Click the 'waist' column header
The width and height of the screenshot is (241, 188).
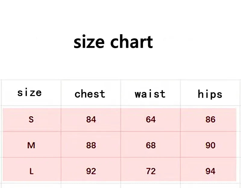click(x=150, y=94)
